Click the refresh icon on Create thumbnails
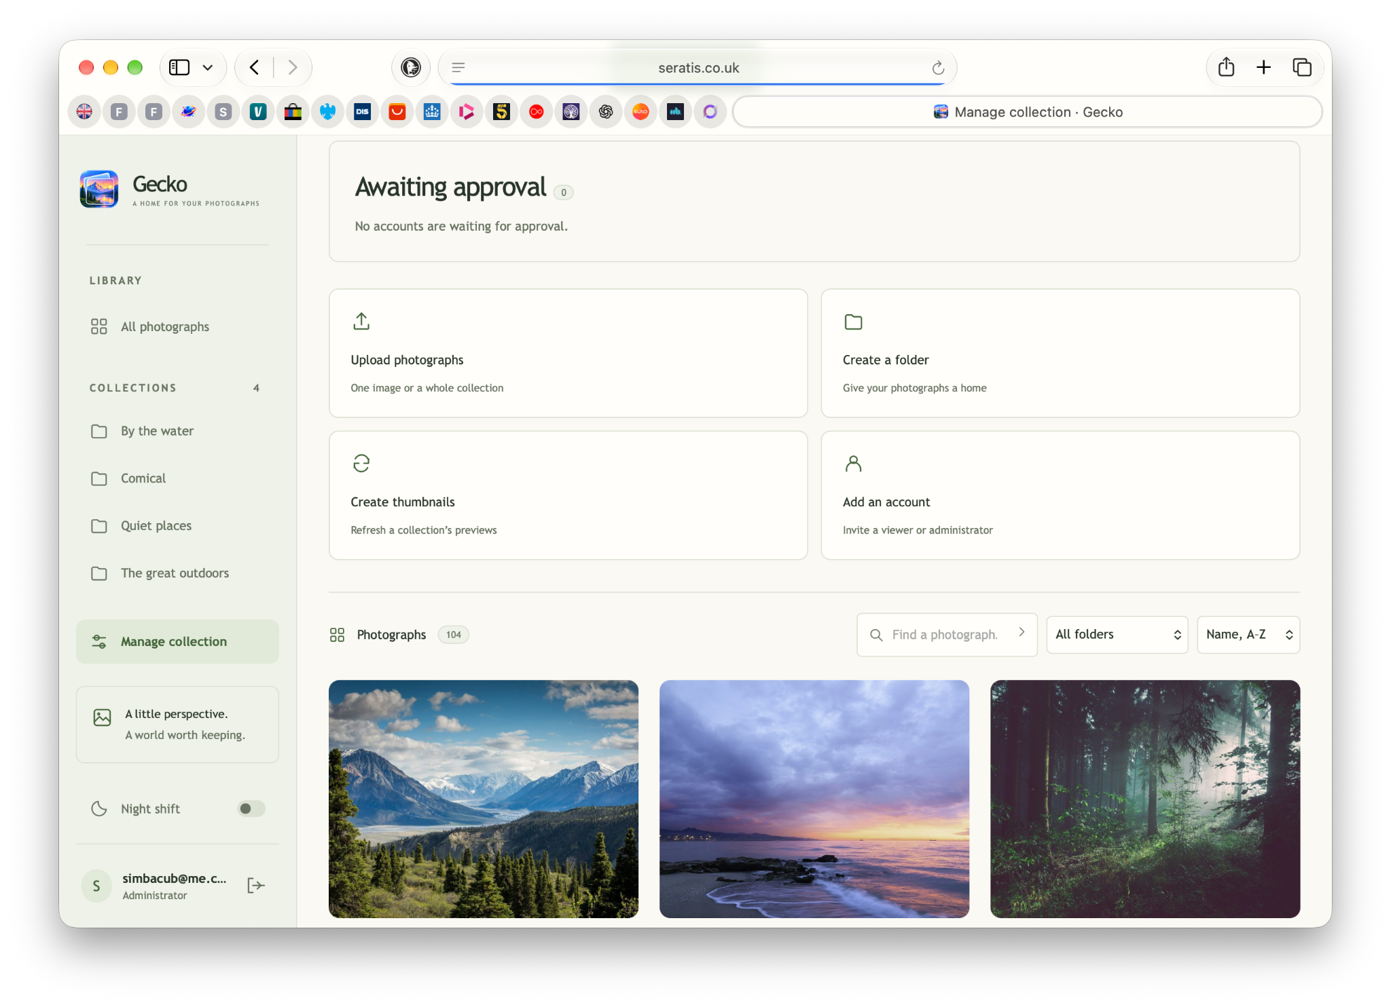 click(361, 463)
